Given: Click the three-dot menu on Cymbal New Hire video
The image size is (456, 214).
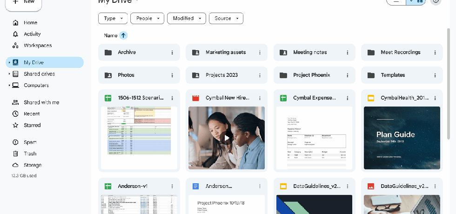Looking at the screenshot, I should [x=260, y=98].
